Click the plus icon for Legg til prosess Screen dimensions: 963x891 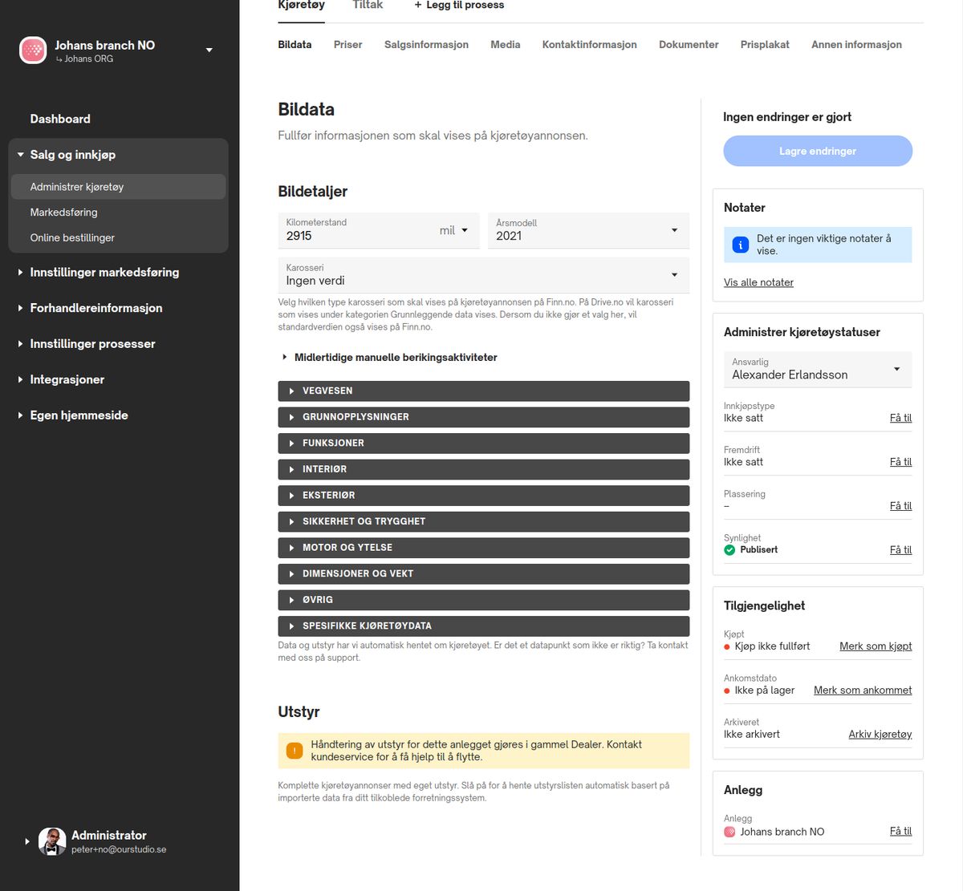pyautogui.click(x=417, y=5)
